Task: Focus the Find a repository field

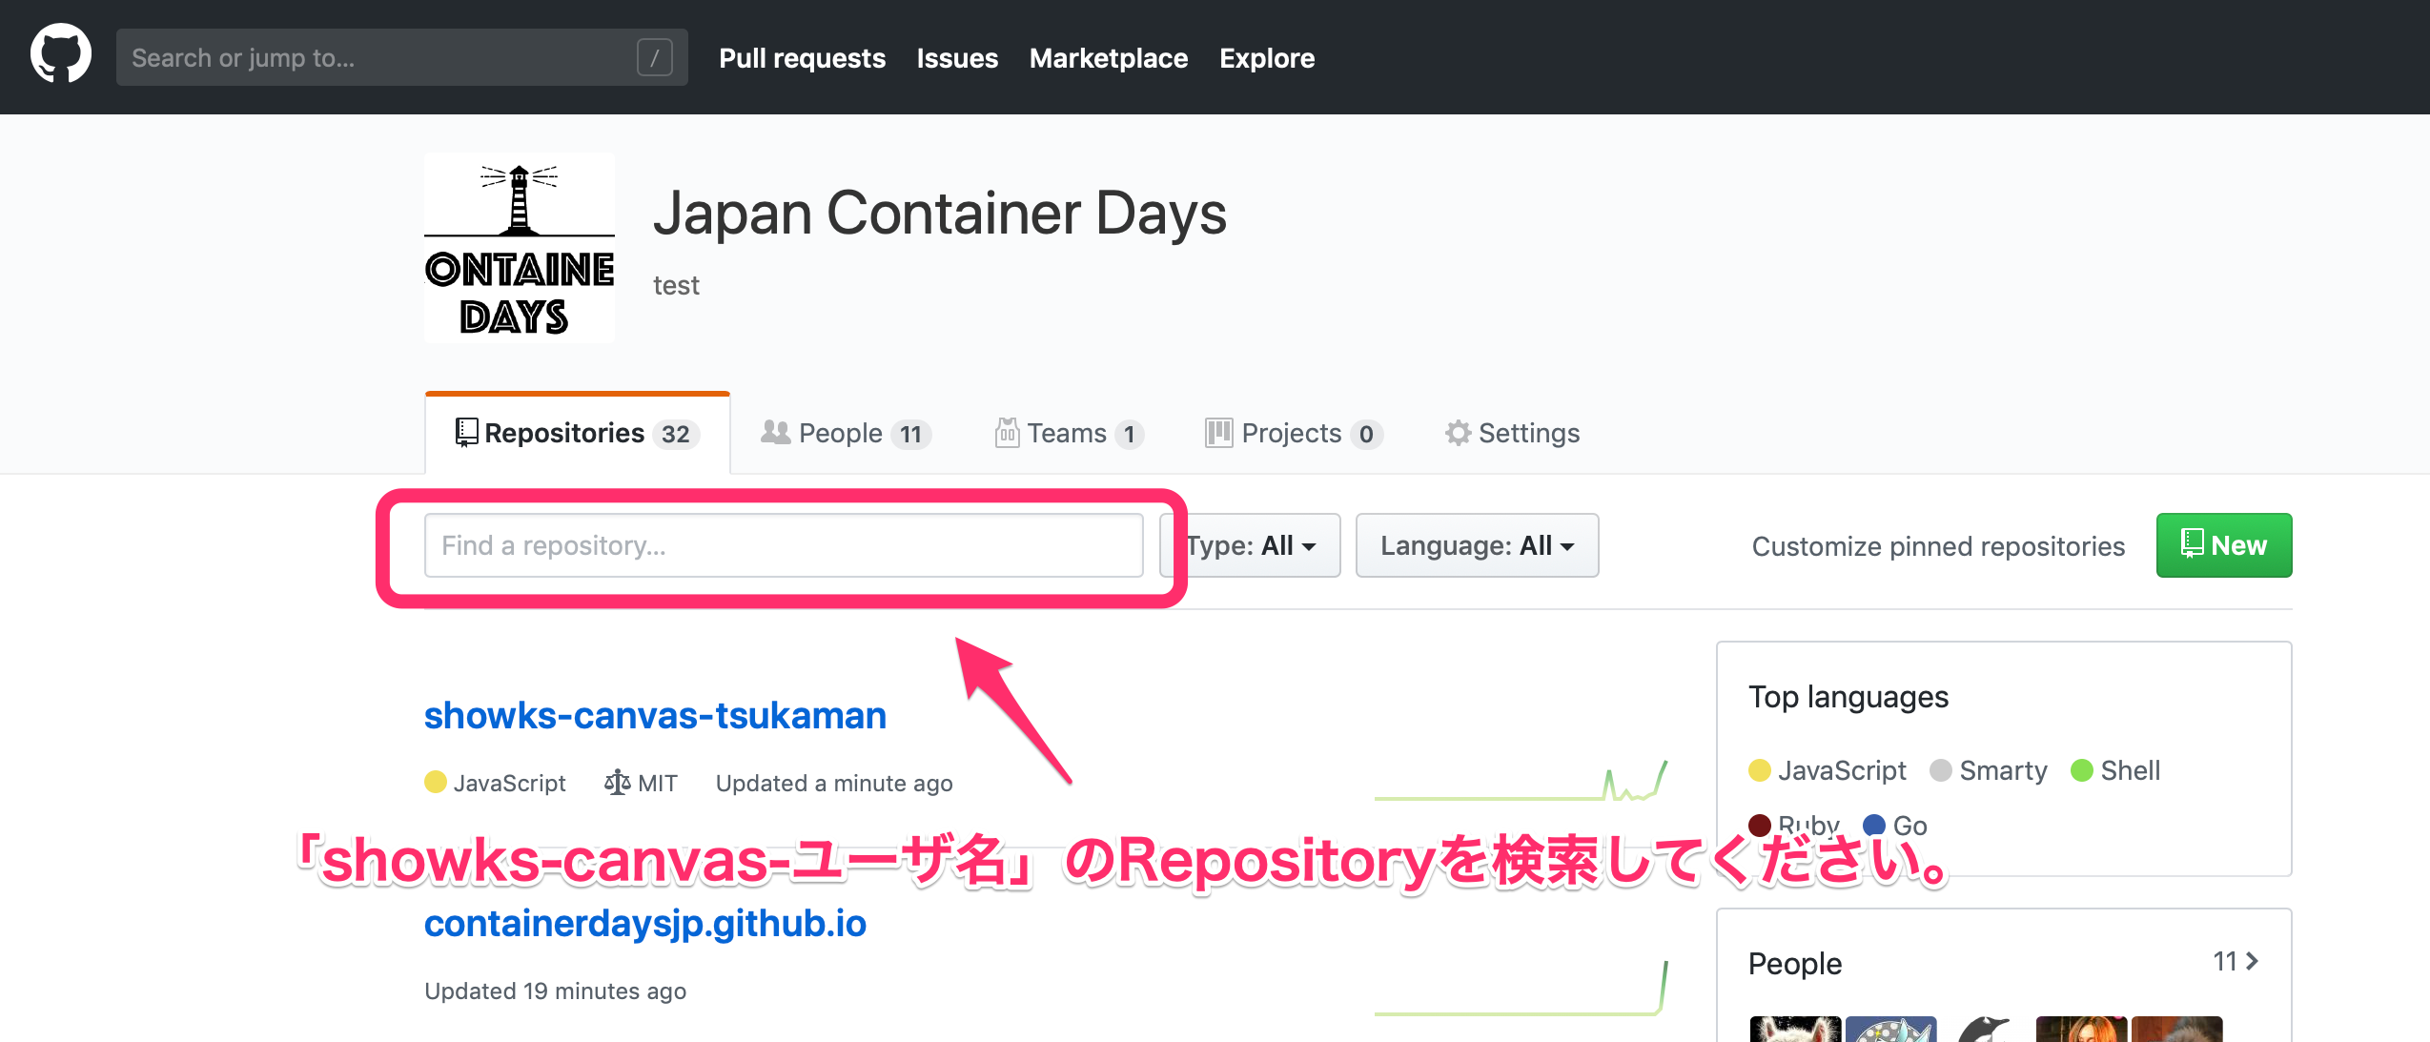Action: (x=783, y=545)
